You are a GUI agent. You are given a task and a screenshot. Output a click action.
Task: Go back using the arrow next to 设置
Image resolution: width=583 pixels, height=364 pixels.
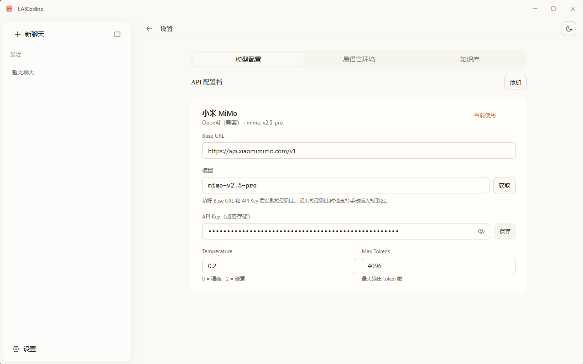click(x=149, y=29)
